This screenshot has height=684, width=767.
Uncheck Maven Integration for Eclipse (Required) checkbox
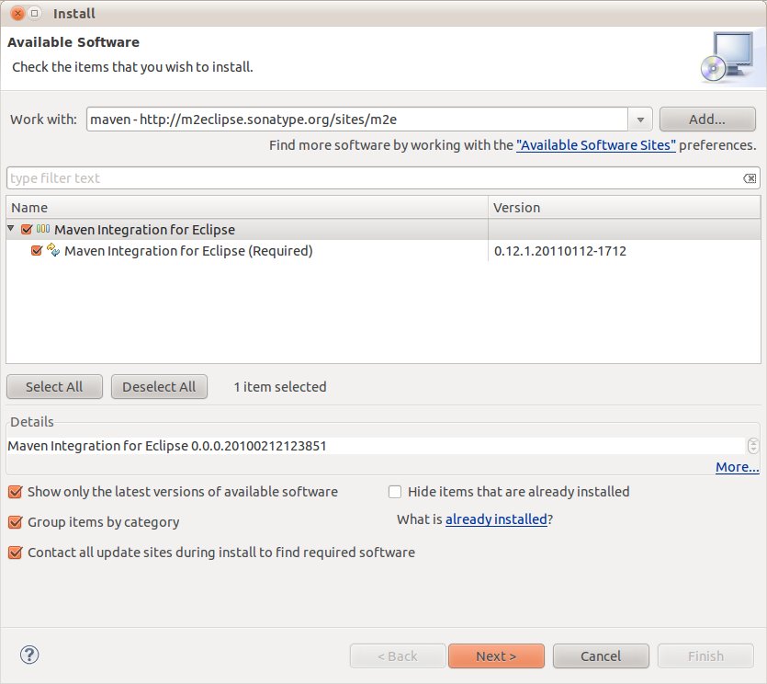tap(37, 251)
